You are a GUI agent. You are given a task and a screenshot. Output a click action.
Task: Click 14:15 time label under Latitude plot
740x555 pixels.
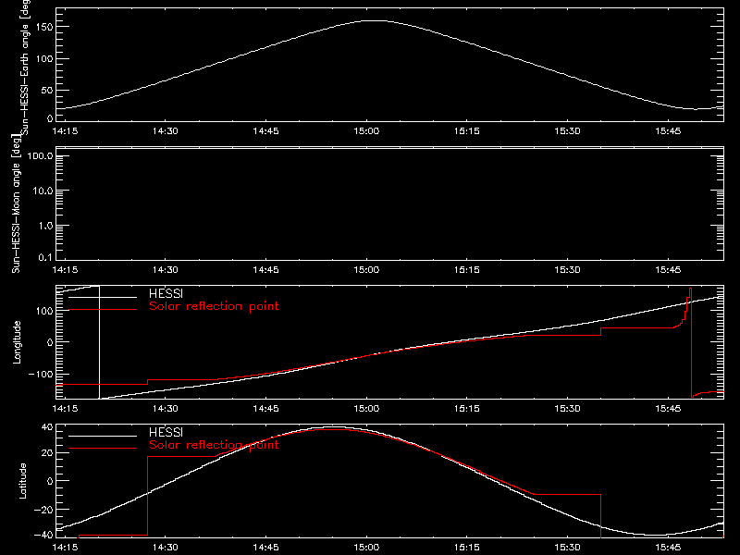tap(65, 548)
